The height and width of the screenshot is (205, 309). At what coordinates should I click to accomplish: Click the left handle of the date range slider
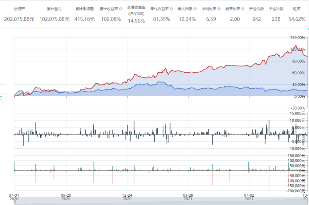pyautogui.click(x=15, y=201)
